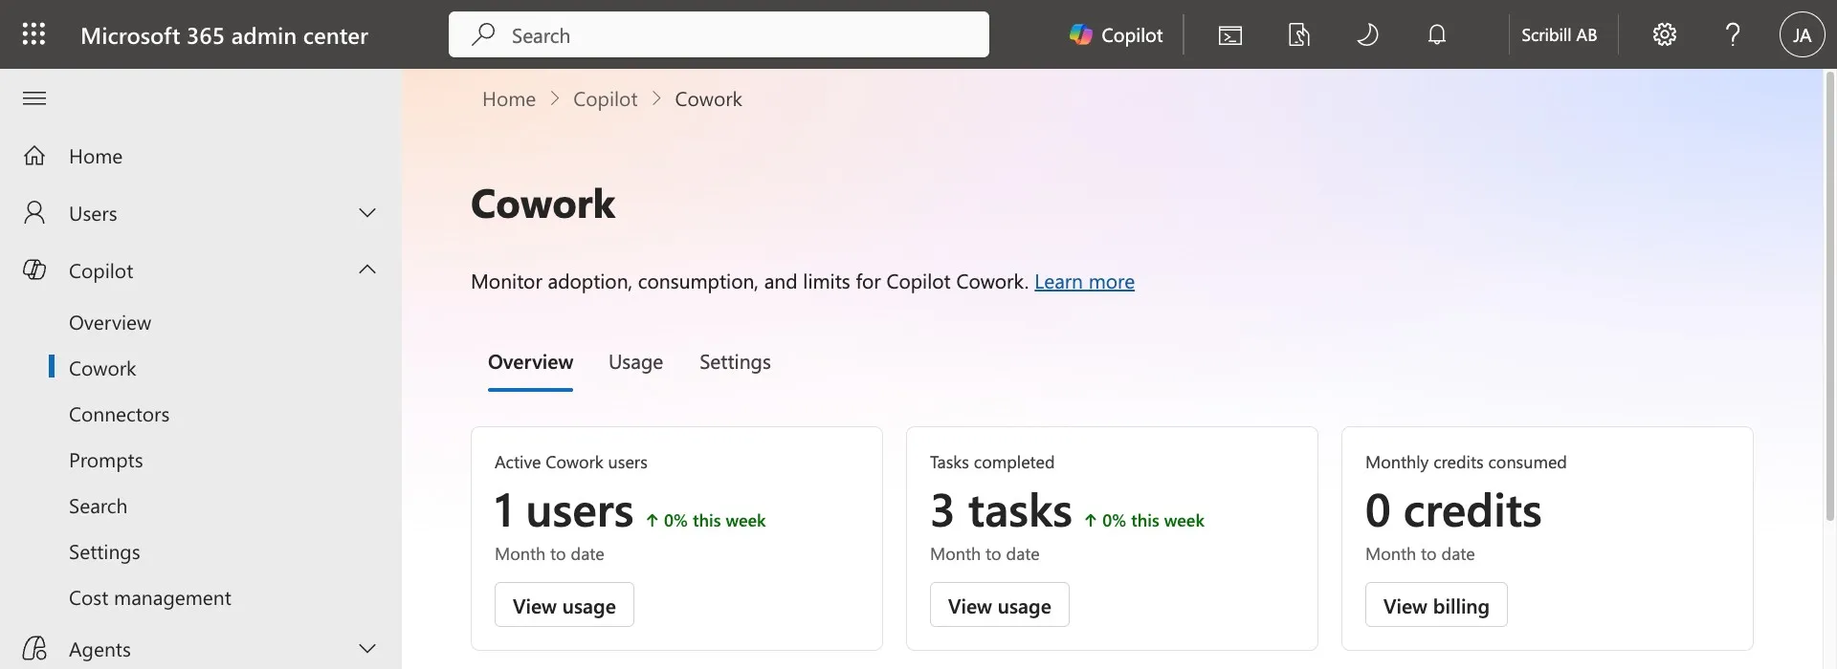Image resolution: width=1837 pixels, height=669 pixels.
Task: Click the Scribill AB organization name
Action: [1559, 35]
